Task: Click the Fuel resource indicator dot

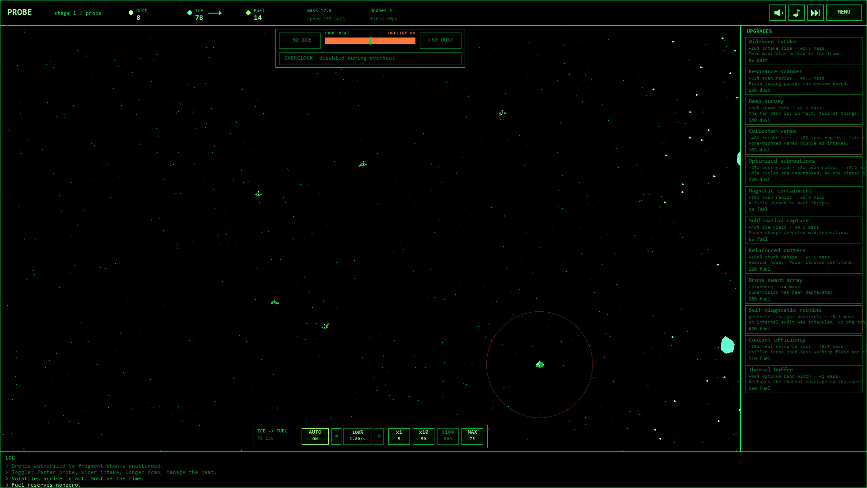Action: [248, 13]
